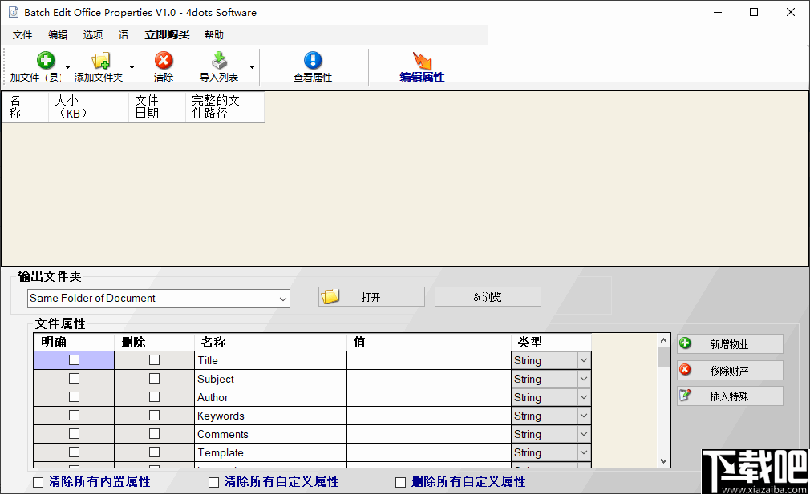View properties using 查看属性 icon

[x=312, y=59]
